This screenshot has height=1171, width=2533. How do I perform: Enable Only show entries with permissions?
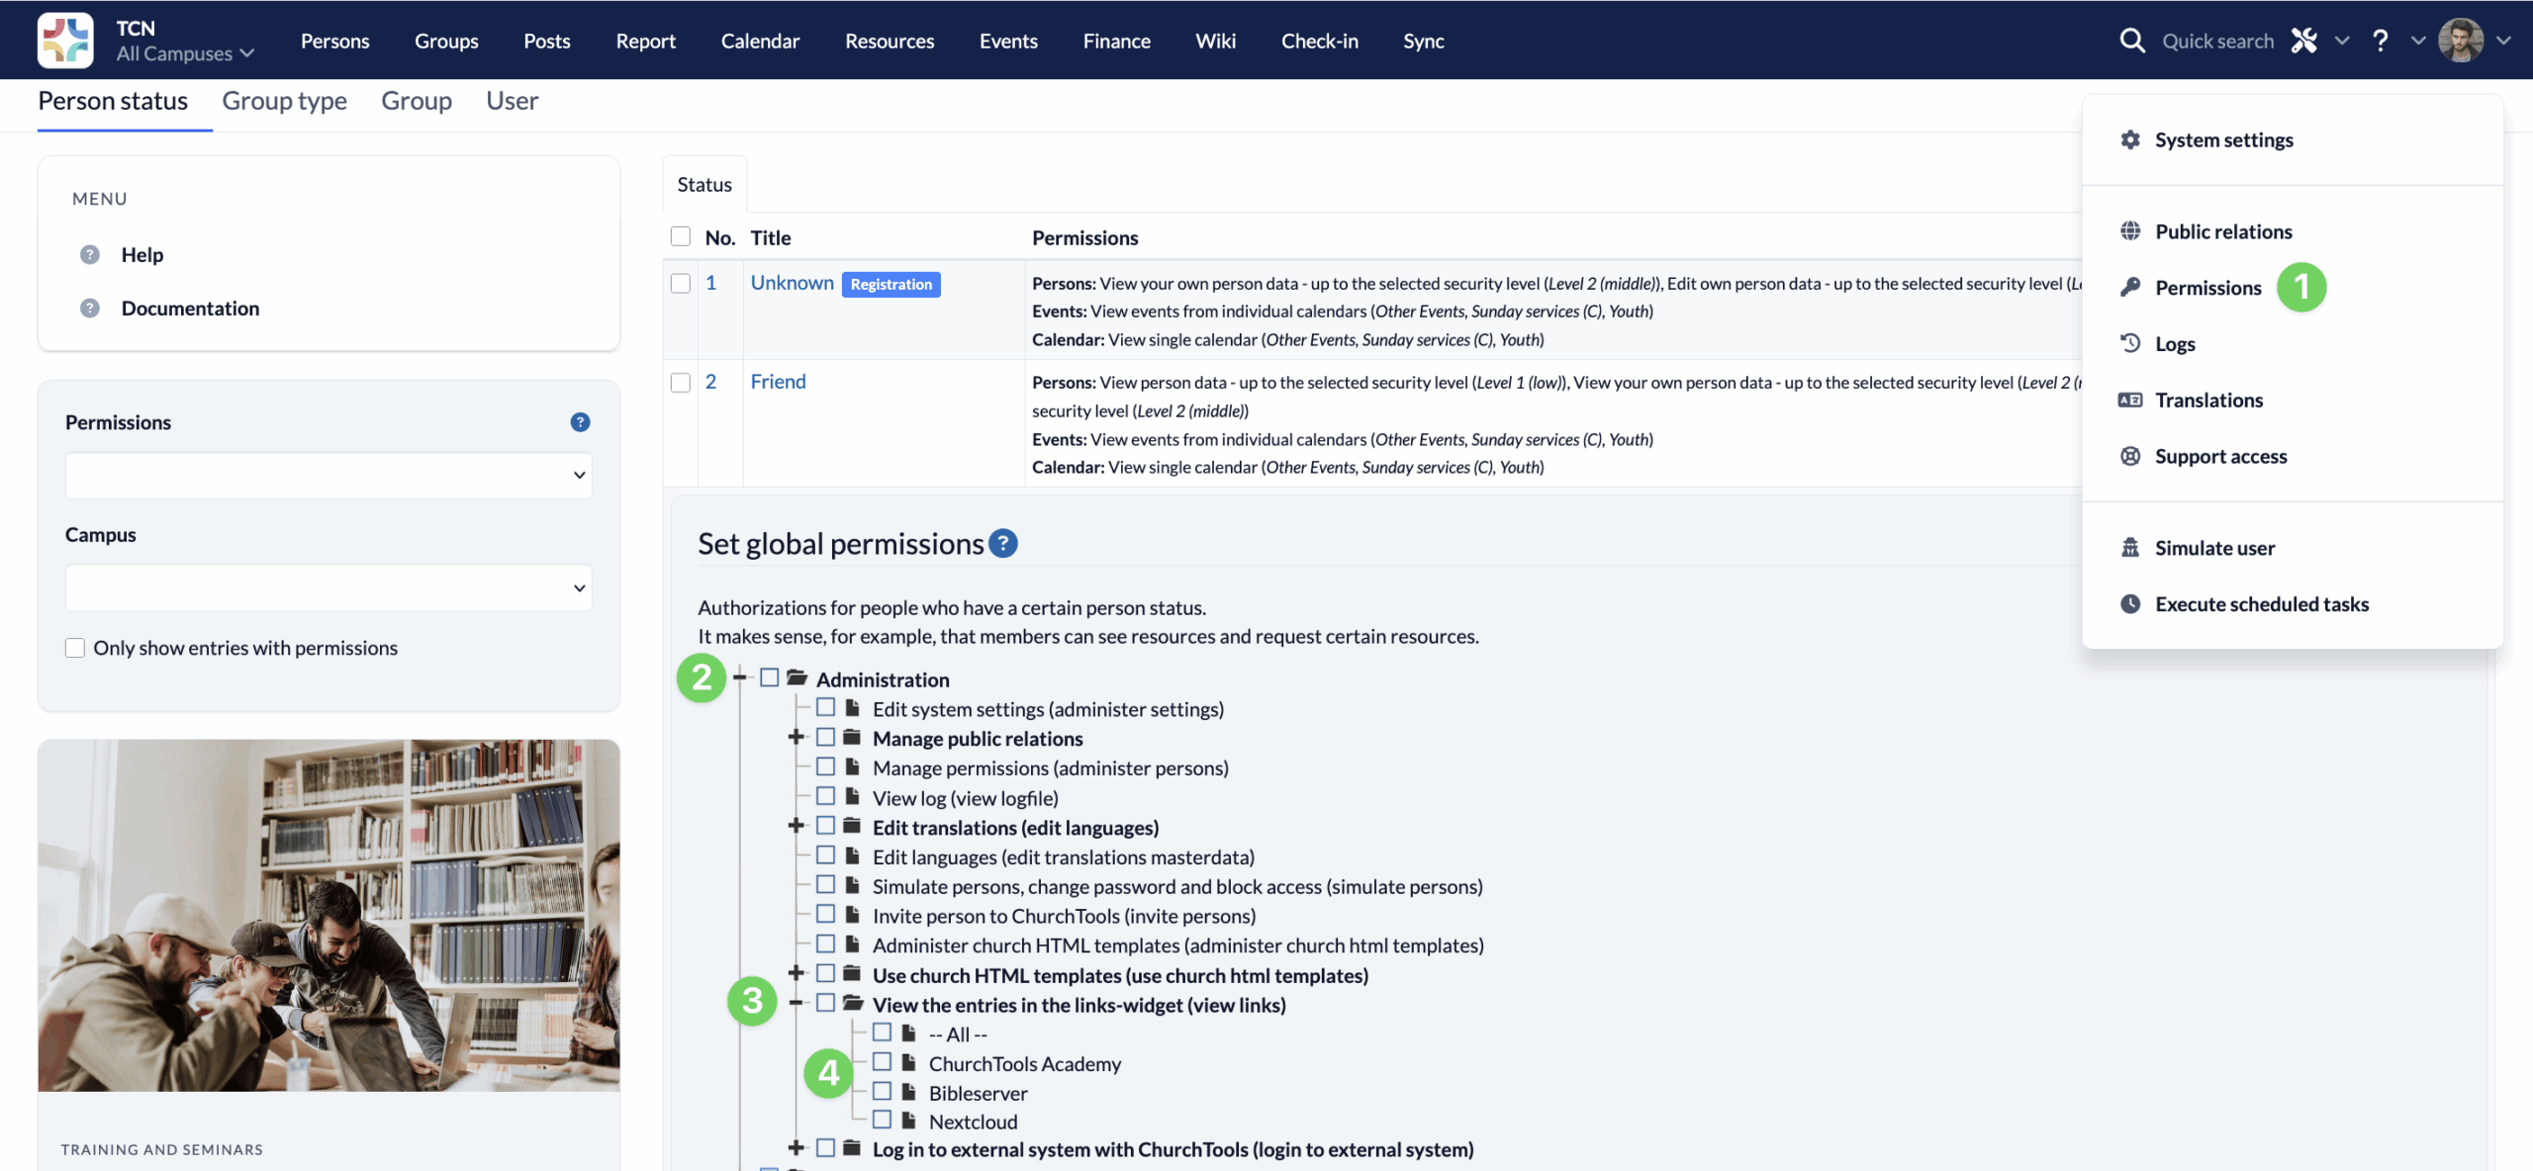pos(75,648)
